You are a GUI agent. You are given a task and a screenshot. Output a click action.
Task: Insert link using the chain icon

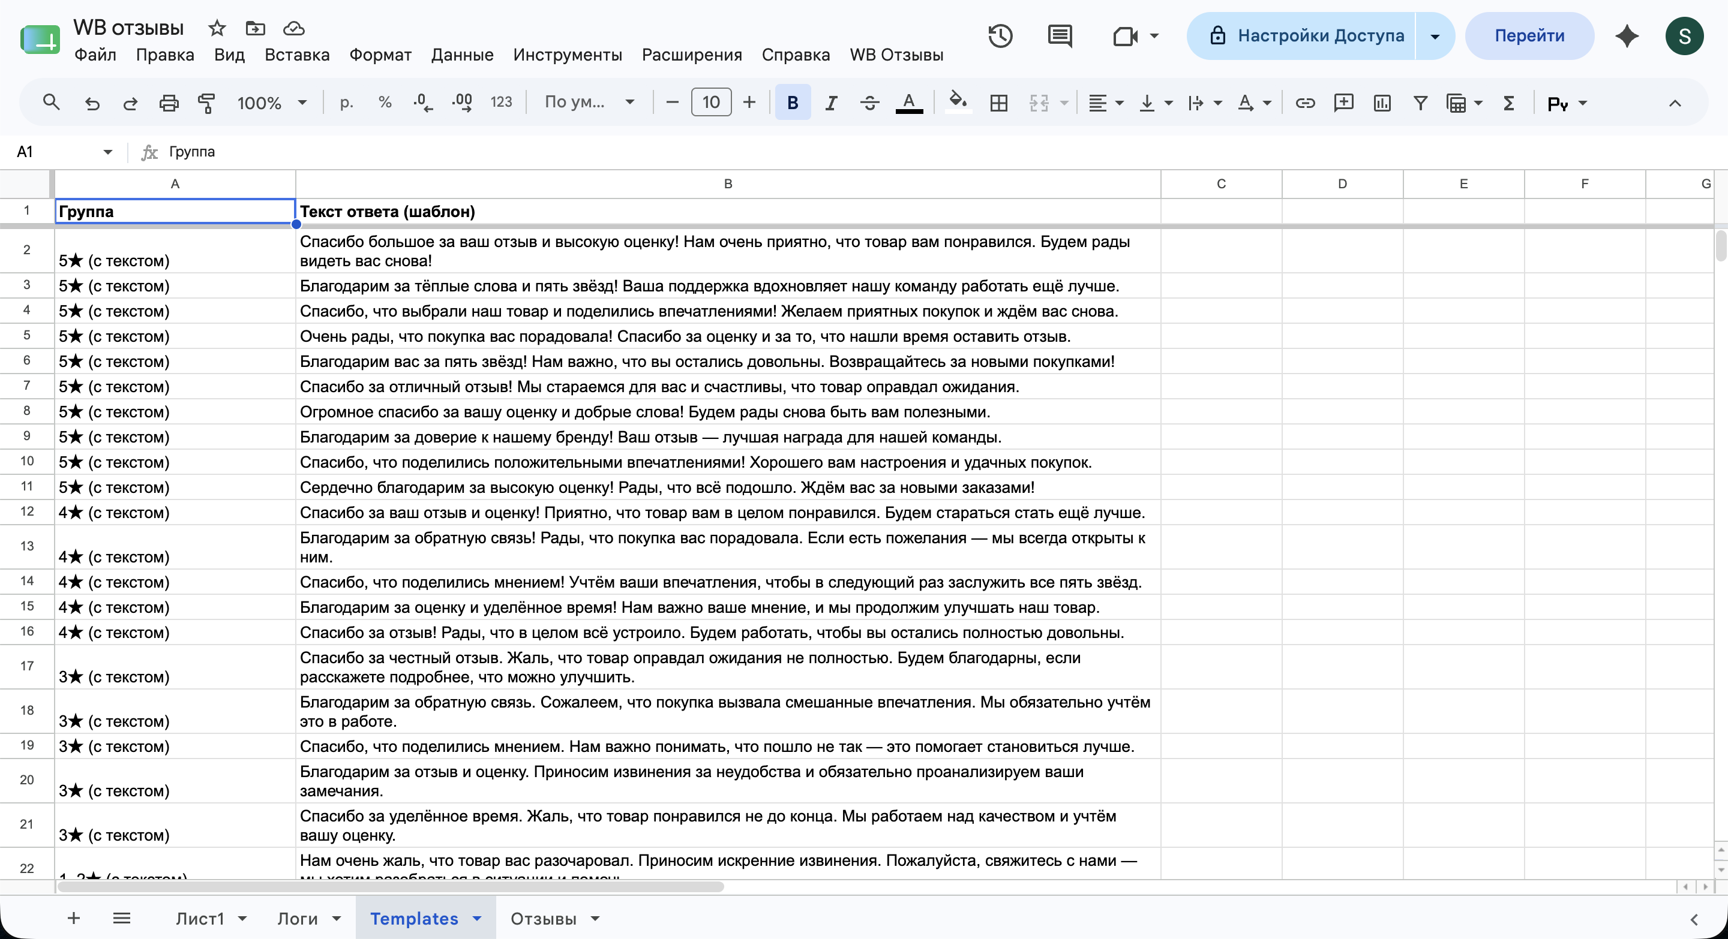click(1305, 103)
